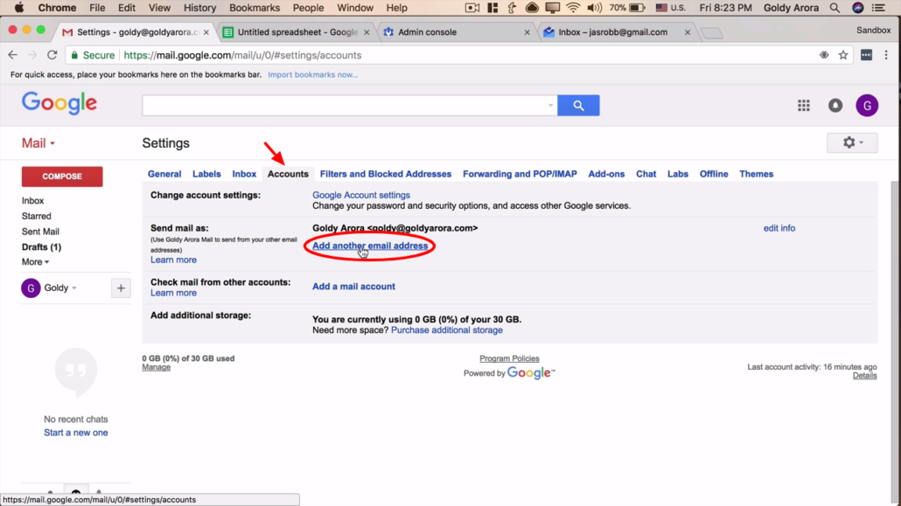This screenshot has height=506, width=901.
Task: Click the storage Manage link
Action: click(157, 367)
